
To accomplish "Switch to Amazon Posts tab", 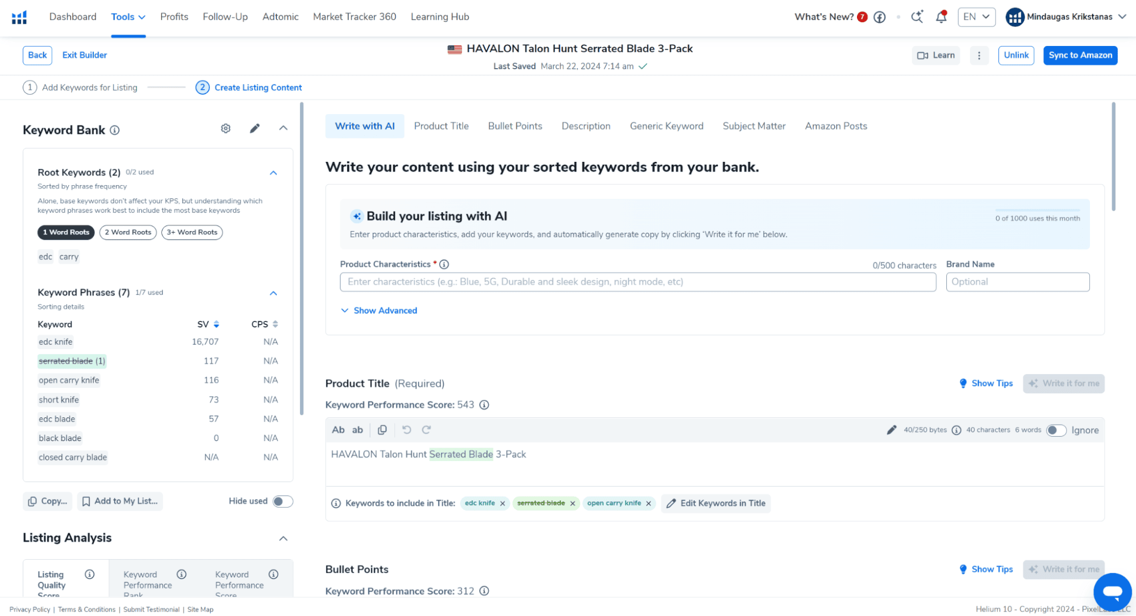I will click(x=836, y=126).
